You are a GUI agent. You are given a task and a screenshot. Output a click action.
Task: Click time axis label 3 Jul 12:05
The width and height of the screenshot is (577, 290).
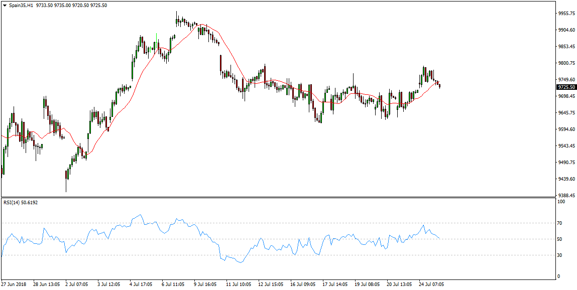(108, 284)
